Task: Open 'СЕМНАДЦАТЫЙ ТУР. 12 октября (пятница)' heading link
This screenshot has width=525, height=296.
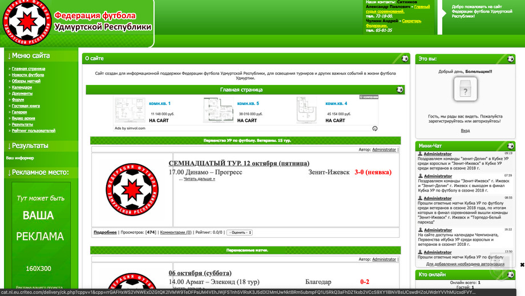Action: tap(239, 163)
